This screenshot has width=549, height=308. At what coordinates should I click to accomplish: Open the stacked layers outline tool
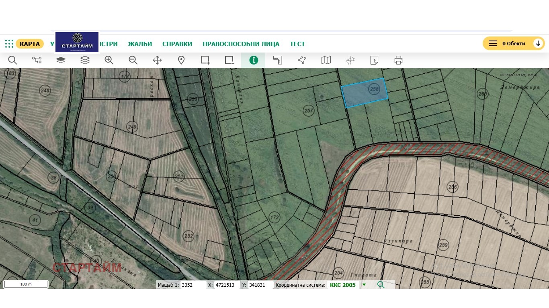tap(85, 60)
